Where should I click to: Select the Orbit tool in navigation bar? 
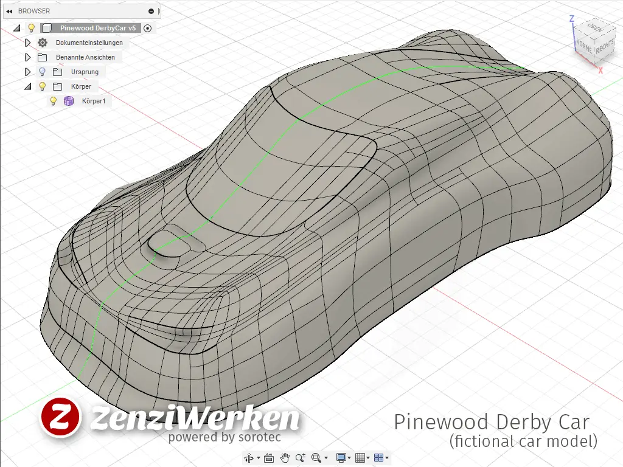click(x=249, y=458)
